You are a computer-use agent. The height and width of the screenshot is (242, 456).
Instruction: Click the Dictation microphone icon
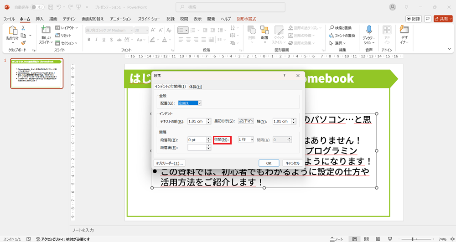pos(369,30)
